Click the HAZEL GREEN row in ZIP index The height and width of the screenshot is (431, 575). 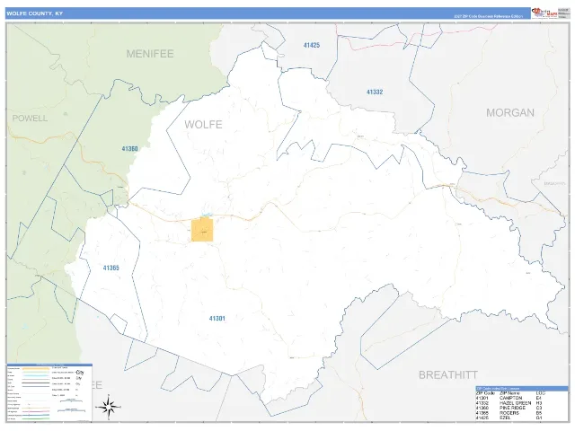[510, 403]
